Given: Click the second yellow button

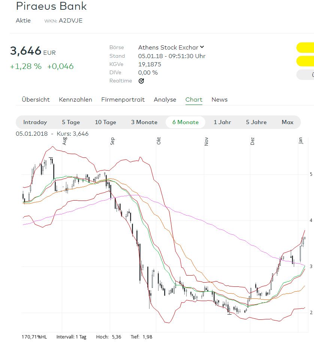Looking at the screenshot, I should [x=305, y=61].
